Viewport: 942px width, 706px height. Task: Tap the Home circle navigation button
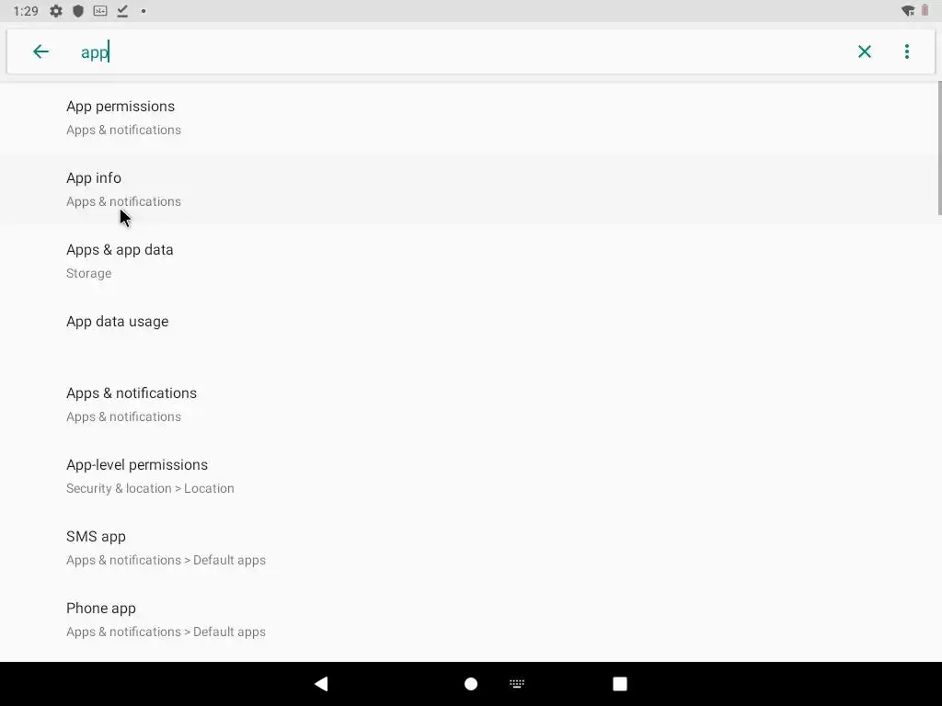pyautogui.click(x=471, y=684)
